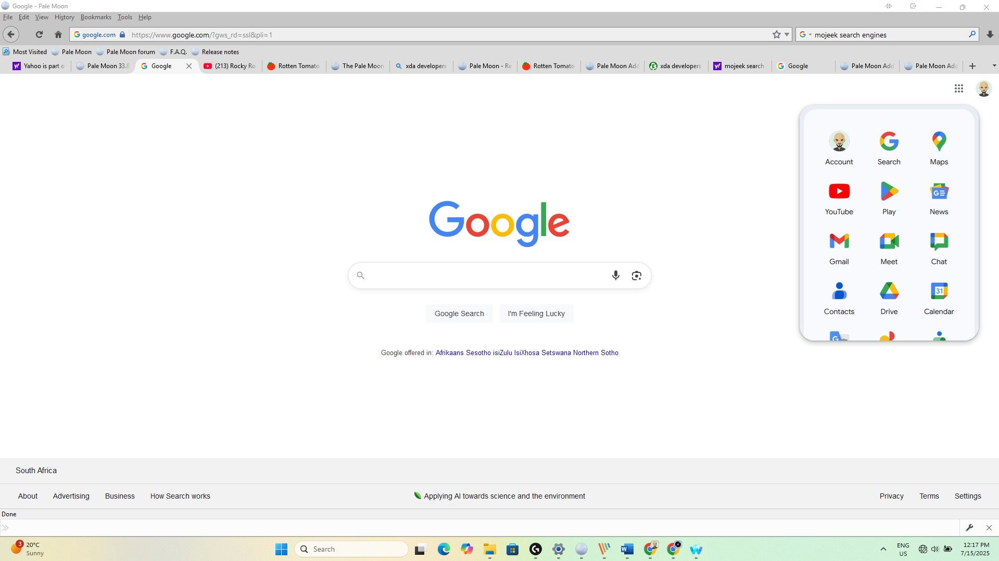Screen dimensions: 999x561
Task: Open the downloads arrow in toolbar
Action: (x=990, y=35)
